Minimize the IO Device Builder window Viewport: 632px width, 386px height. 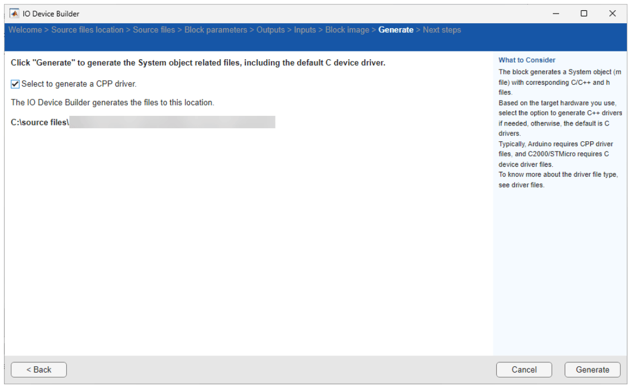556,14
